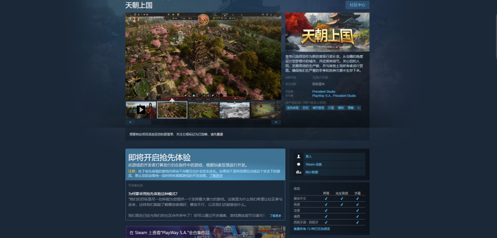Select the snowy winter city screenshot thumbnail

tap(234, 110)
